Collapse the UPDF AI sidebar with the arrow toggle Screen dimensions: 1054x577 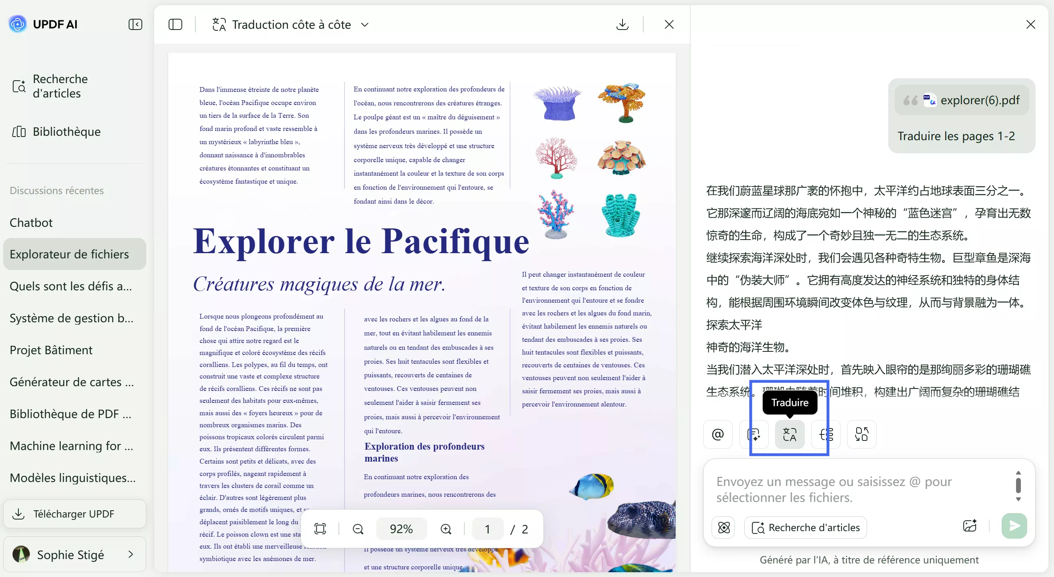[135, 24]
